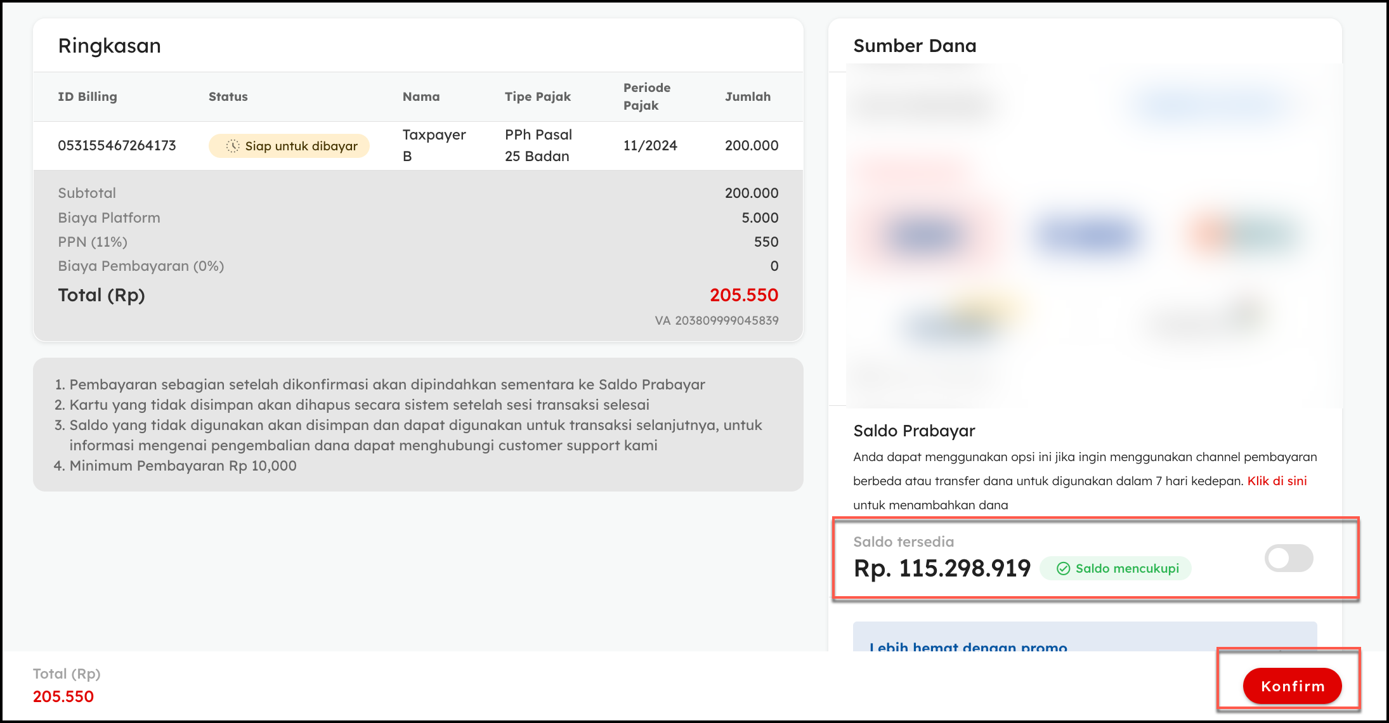Image resolution: width=1389 pixels, height=723 pixels.
Task: Click the clock icon in the status badge
Action: [233, 146]
